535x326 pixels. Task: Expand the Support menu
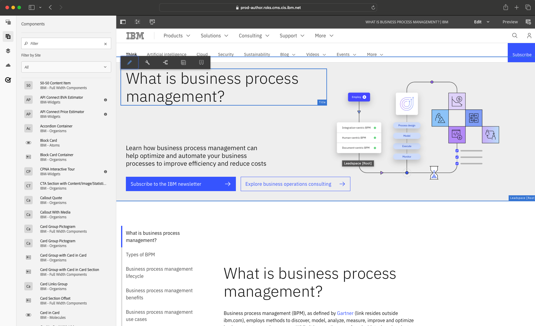coord(292,36)
